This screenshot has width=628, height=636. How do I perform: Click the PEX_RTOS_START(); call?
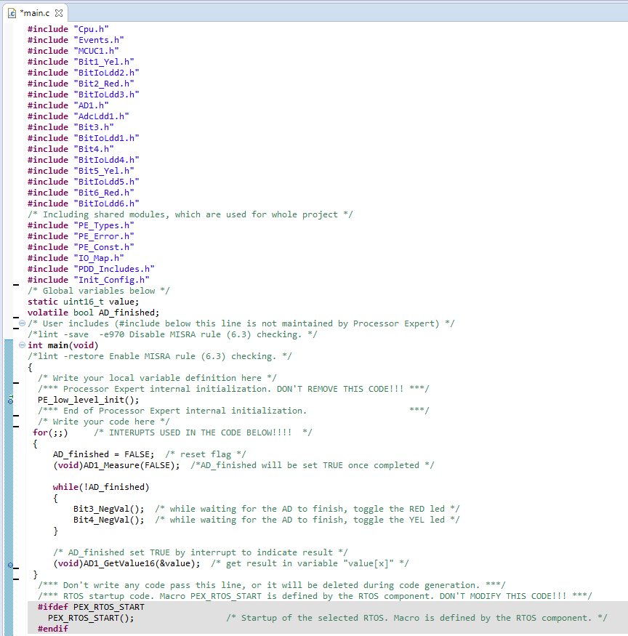tap(91, 618)
